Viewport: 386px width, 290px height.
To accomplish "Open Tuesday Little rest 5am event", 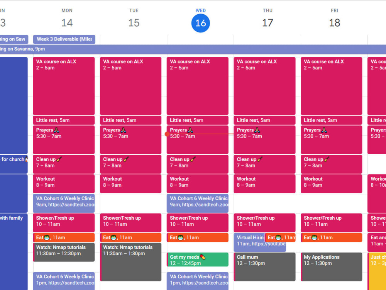I will click(131, 120).
